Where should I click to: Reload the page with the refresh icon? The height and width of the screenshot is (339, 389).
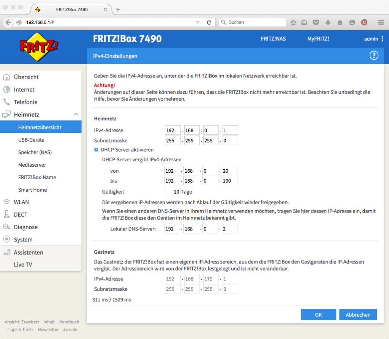pos(209,22)
